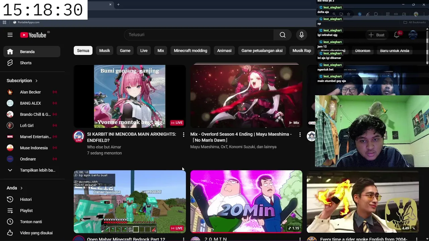Open the YouTube account avatar menu
The height and width of the screenshot is (241, 429).
click(x=413, y=35)
